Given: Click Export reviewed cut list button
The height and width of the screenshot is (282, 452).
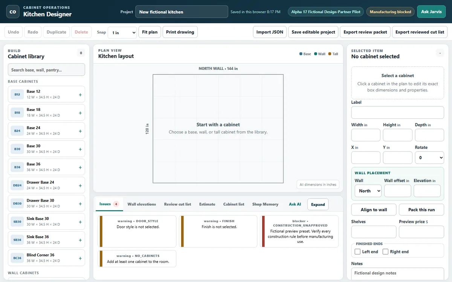Looking at the screenshot, I should point(420,32).
